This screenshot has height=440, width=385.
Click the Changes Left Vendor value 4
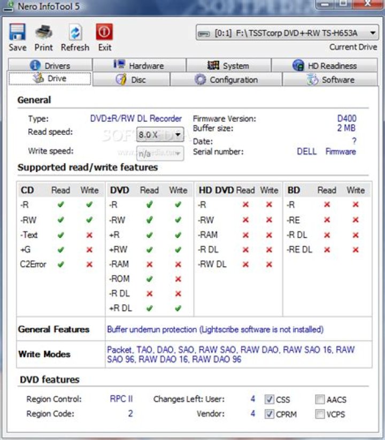pyautogui.click(x=253, y=413)
